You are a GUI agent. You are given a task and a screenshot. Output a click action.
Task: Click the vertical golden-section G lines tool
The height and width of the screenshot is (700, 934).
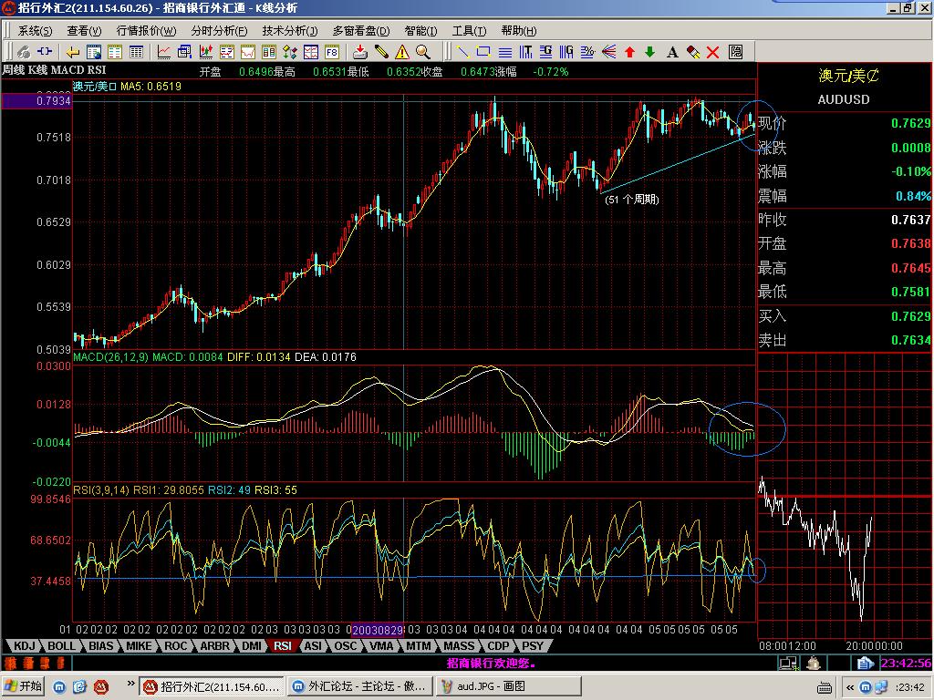[x=566, y=52]
